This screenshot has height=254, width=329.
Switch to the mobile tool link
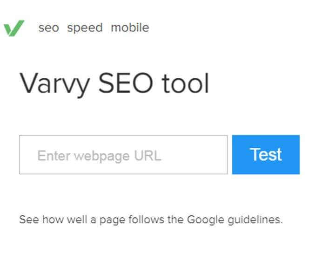[x=130, y=28]
